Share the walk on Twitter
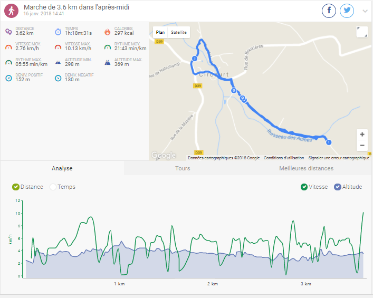 (347, 11)
